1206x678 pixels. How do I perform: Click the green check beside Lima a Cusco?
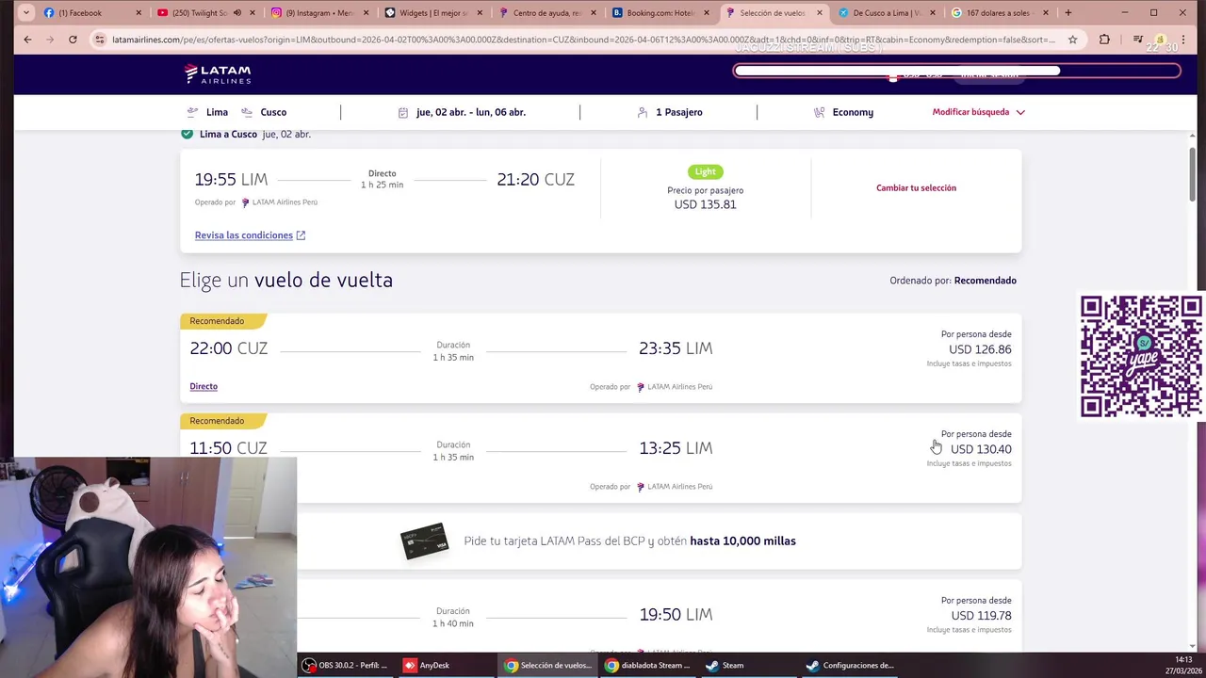click(187, 134)
